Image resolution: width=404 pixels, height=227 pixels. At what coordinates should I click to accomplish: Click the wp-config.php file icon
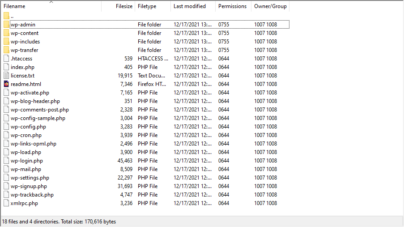[6, 127]
